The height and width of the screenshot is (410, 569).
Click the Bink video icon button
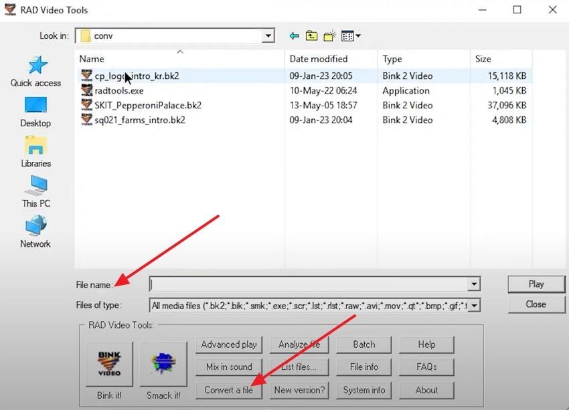point(109,364)
